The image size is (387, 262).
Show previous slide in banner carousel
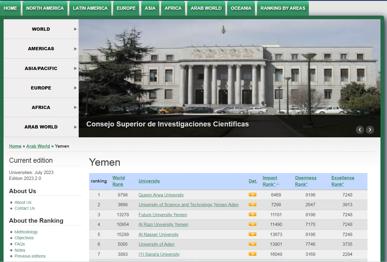pyautogui.click(x=360, y=130)
